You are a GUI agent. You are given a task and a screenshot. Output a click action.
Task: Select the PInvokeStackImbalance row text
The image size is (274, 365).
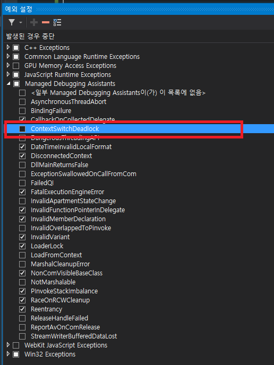pos(64,291)
